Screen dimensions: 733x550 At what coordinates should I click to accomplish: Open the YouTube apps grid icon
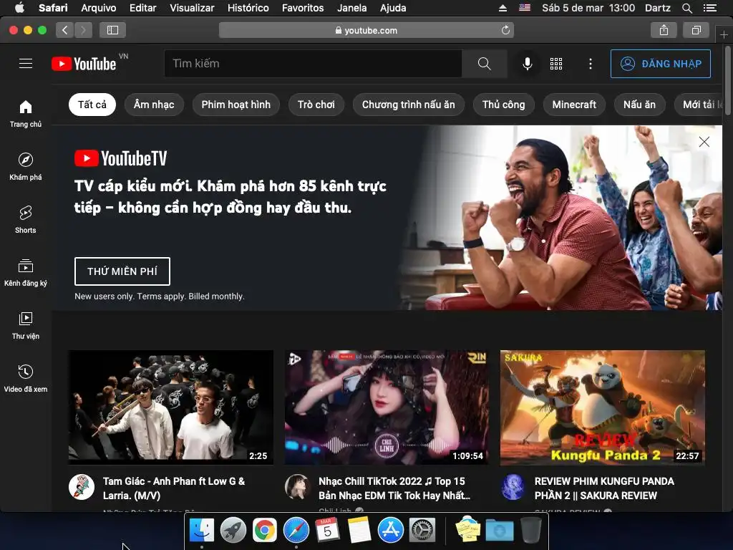pos(556,64)
